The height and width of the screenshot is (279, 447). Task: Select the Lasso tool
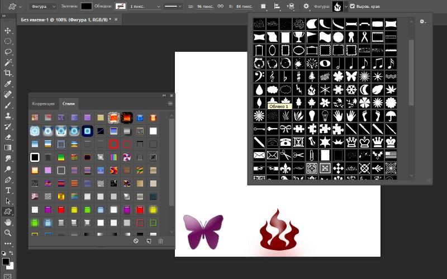pyautogui.click(x=8, y=52)
